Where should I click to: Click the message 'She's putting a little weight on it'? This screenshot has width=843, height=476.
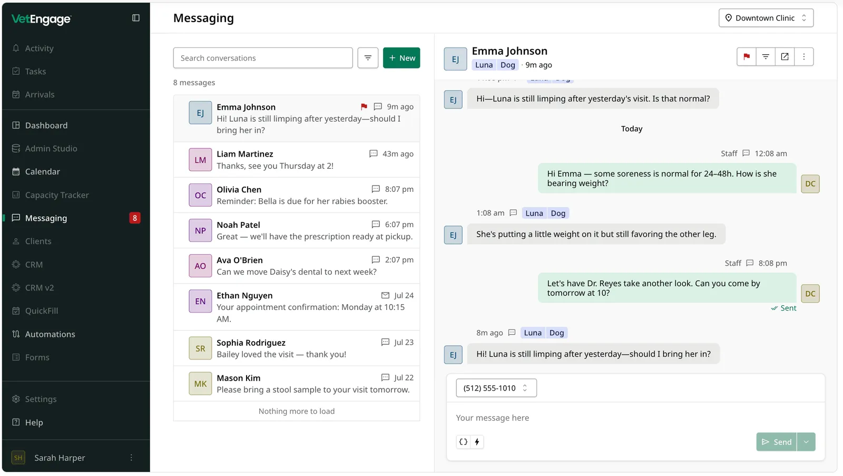pyautogui.click(x=596, y=234)
